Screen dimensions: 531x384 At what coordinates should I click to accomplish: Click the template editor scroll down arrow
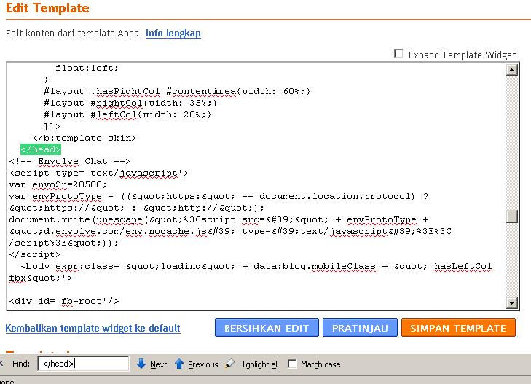coord(511,302)
